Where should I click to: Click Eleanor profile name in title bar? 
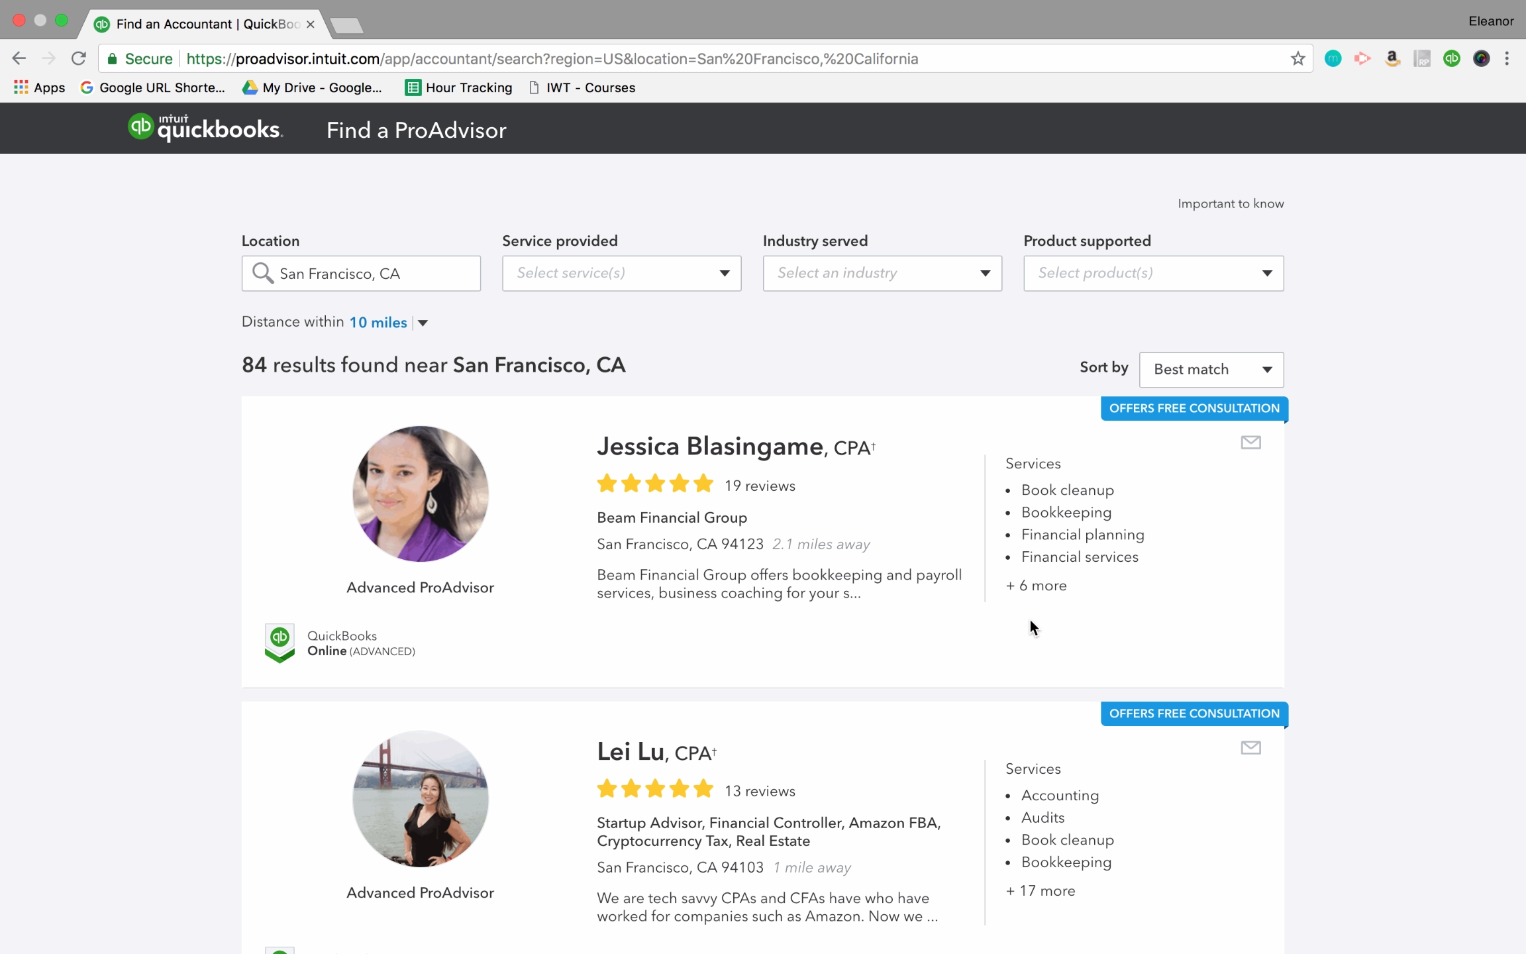(x=1491, y=21)
